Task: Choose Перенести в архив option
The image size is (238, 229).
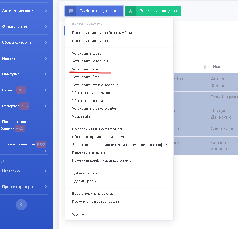Action: pyautogui.click(x=88, y=153)
